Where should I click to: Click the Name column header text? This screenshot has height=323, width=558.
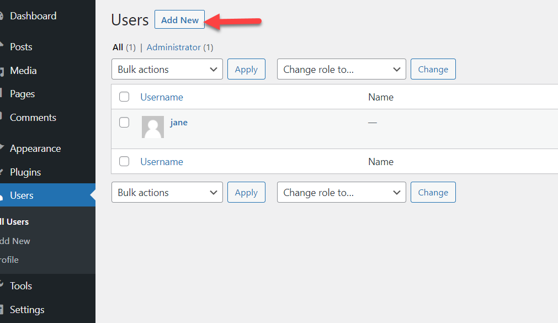pyautogui.click(x=381, y=97)
